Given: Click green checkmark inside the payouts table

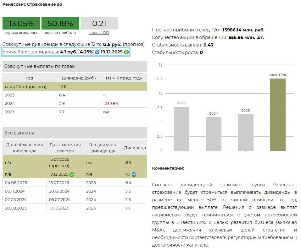Looking at the screenshot, I should 72,174.
